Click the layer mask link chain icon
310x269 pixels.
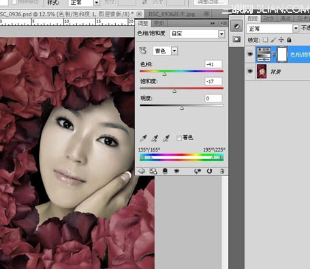(x=274, y=55)
